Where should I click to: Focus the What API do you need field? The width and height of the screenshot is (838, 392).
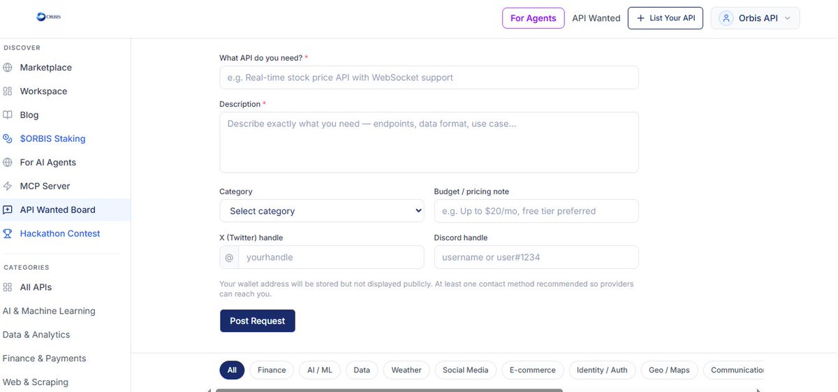(x=429, y=78)
